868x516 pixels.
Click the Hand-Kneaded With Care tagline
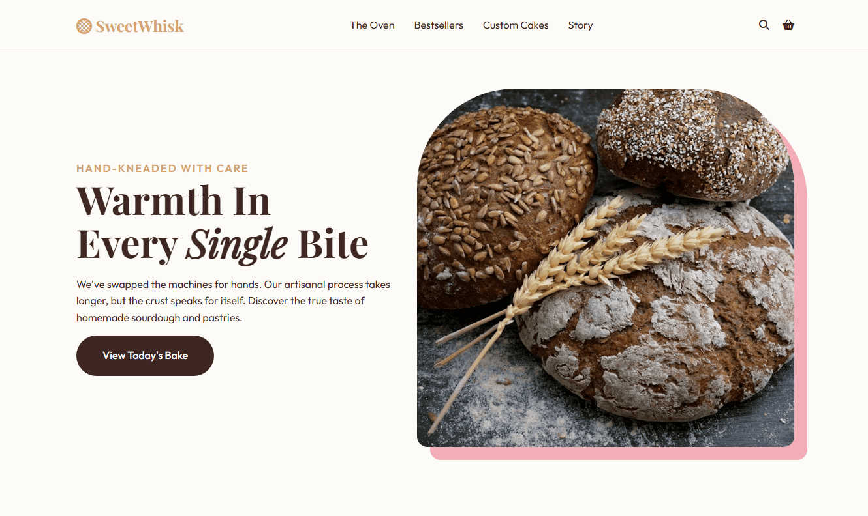pos(163,168)
